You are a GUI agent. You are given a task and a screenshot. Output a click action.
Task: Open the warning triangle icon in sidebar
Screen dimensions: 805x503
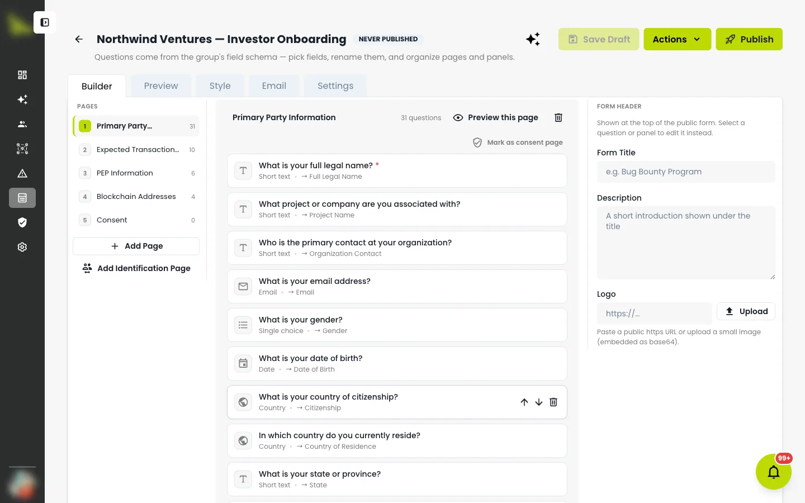pyautogui.click(x=22, y=173)
